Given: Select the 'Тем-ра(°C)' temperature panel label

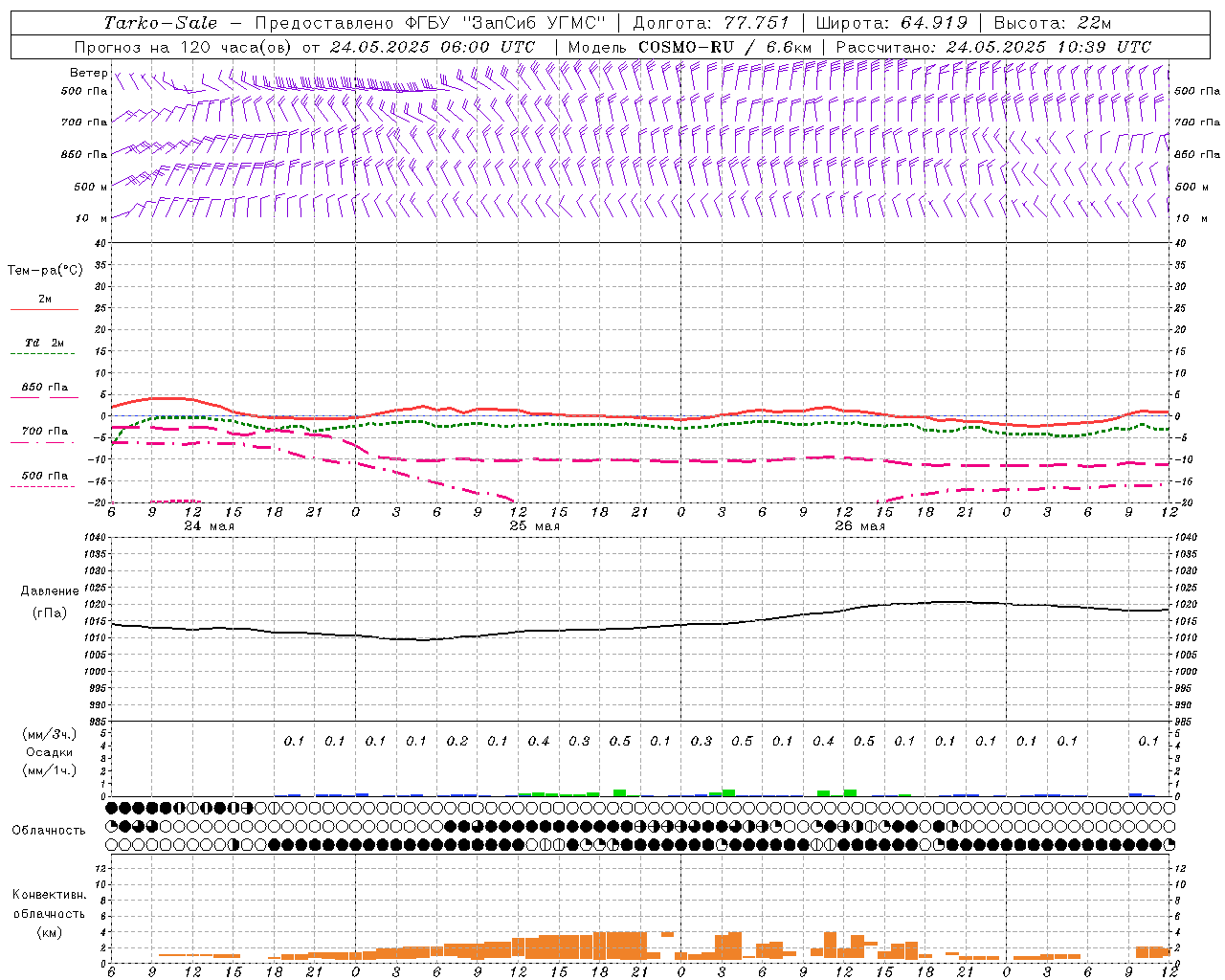Looking at the screenshot, I should 45,271.
